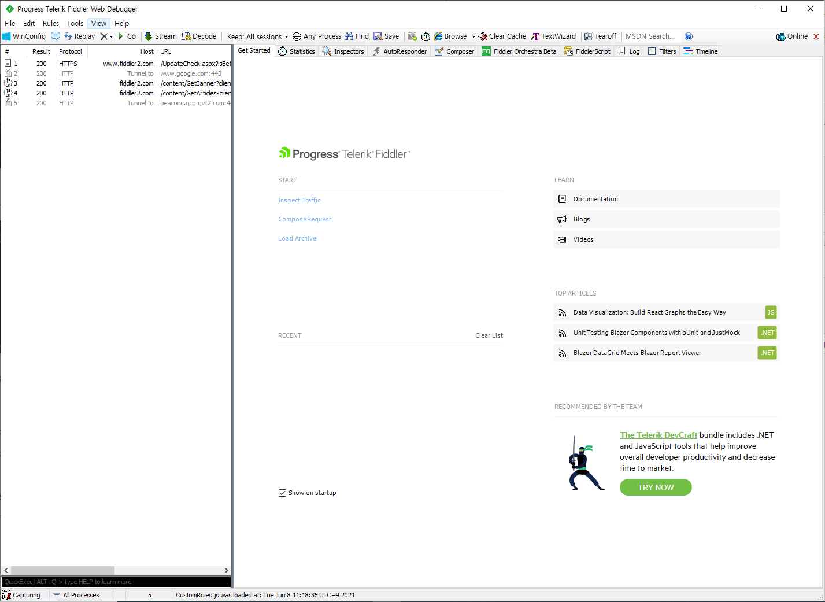Click the screenshot camera icon
Screen dimensions: 825x602
click(x=412, y=36)
